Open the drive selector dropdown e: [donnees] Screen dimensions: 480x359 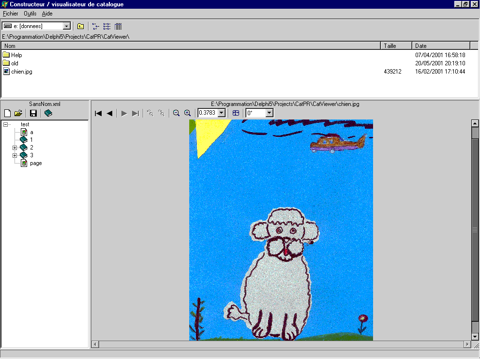pyautogui.click(x=67, y=26)
